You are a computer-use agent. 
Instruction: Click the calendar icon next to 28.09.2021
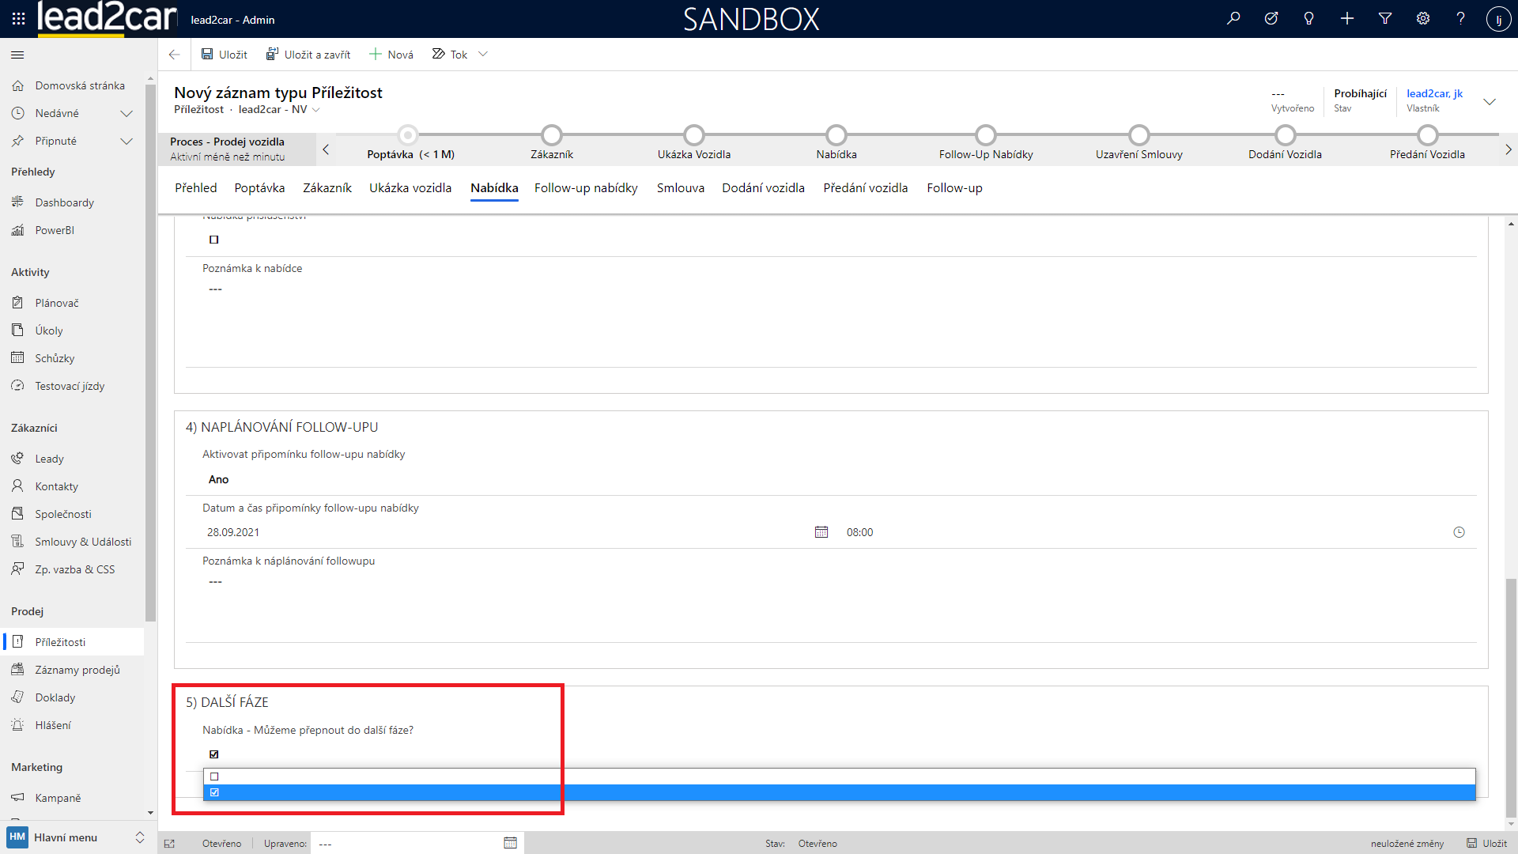coord(821,532)
